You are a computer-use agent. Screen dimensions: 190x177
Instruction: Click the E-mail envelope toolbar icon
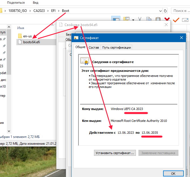coord(185,20)
